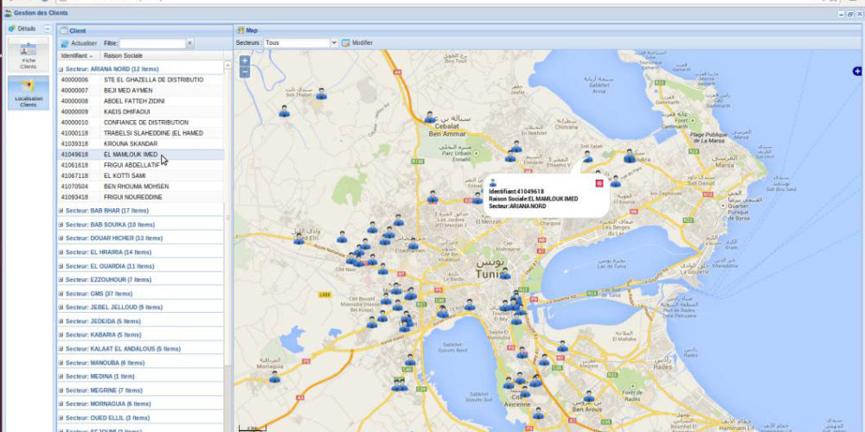865x432 pixels.
Task: Open the Fiche Clients panel
Action: click(29, 54)
